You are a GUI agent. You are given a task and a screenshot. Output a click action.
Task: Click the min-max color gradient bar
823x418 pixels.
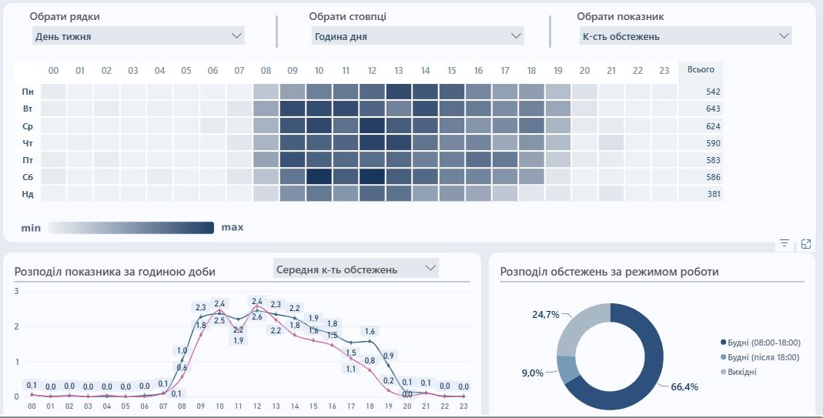pyautogui.click(x=131, y=227)
